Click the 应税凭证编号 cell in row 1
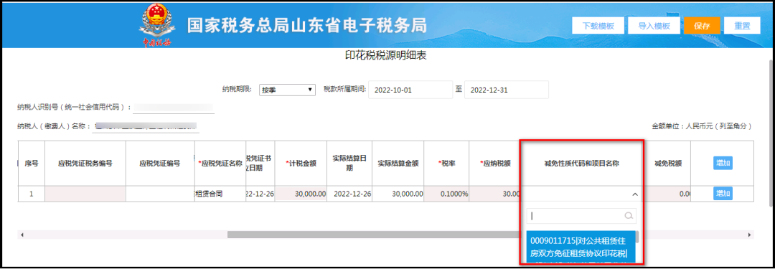 point(159,194)
